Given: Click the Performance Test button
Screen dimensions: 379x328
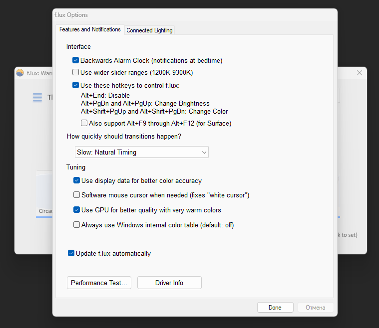Looking at the screenshot, I should coord(99,283).
